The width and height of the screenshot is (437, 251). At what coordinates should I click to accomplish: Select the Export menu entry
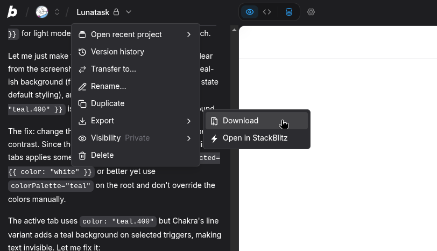point(136,121)
